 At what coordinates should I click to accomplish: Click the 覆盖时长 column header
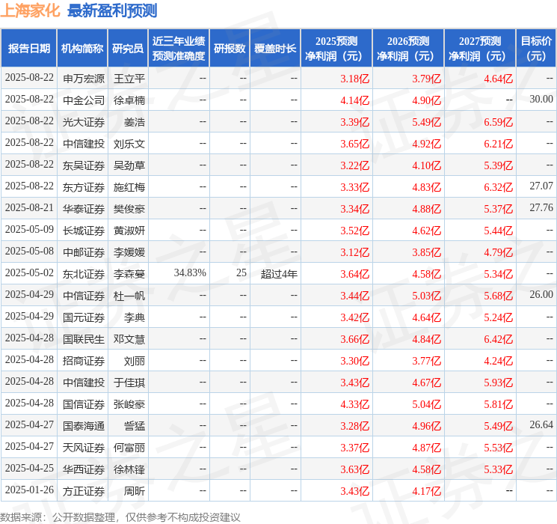(275, 48)
